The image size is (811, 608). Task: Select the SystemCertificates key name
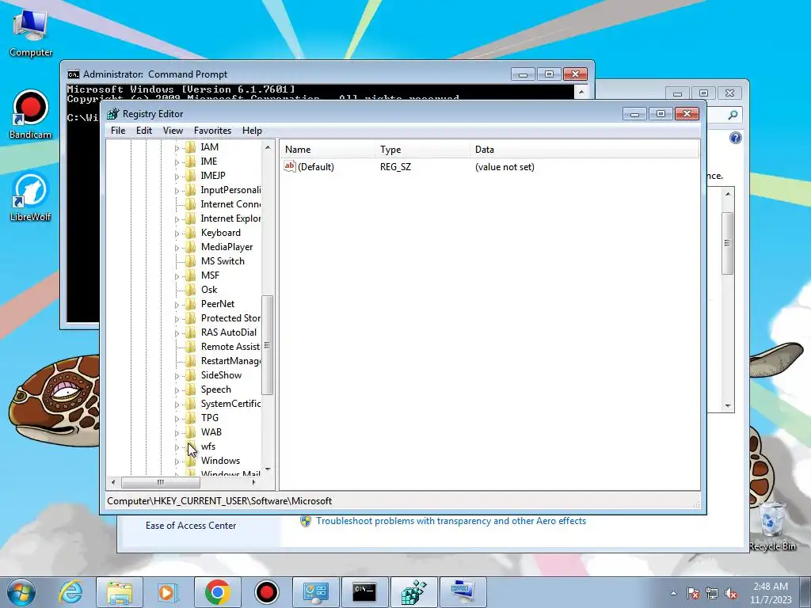[x=230, y=404]
